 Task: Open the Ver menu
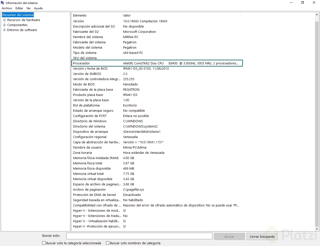pos(29,8)
